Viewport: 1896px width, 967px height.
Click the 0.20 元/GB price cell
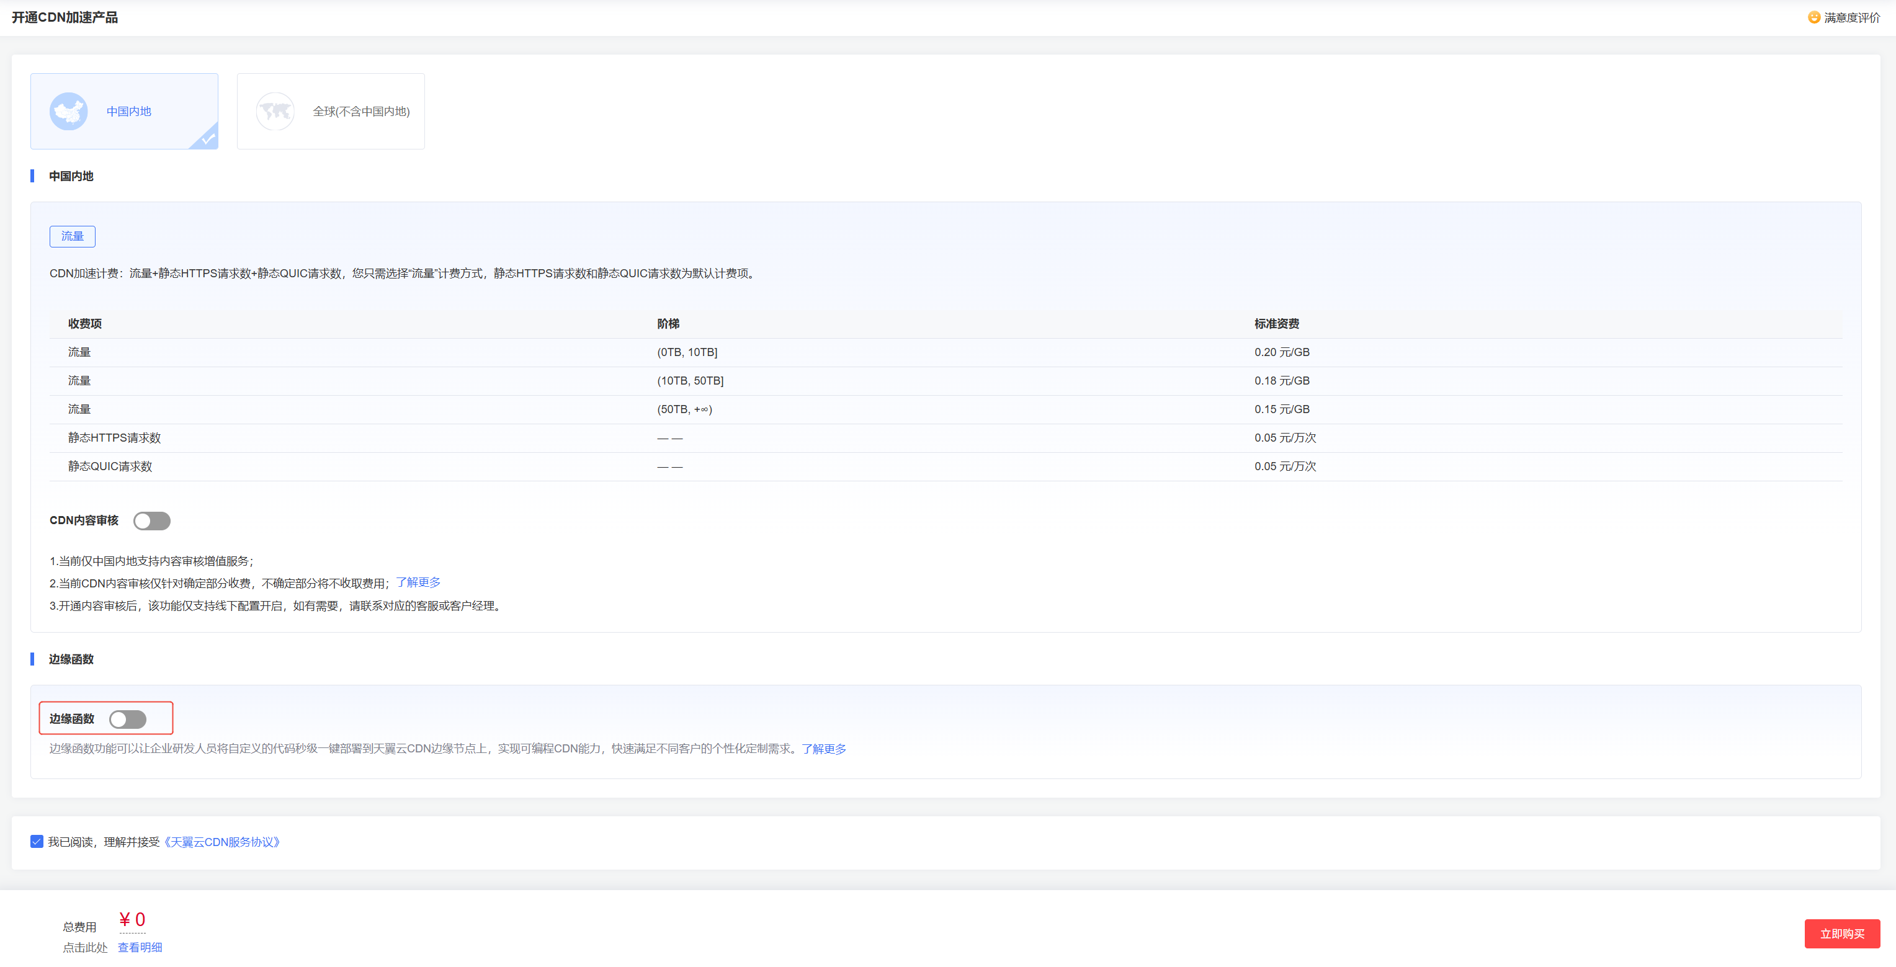(1281, 352)
